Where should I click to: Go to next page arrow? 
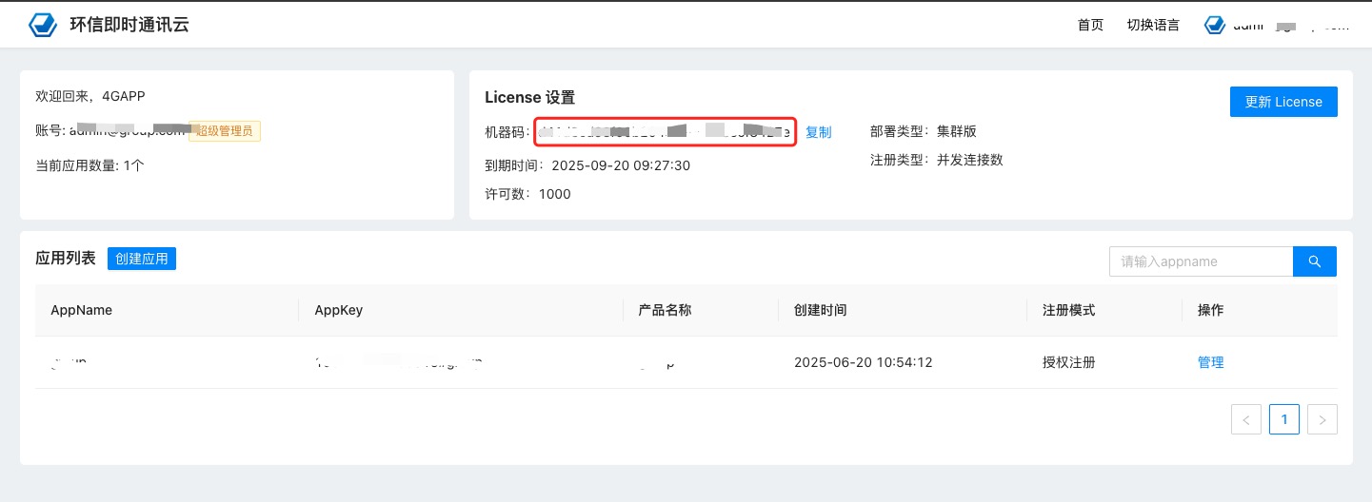(x=1322, y=419)
